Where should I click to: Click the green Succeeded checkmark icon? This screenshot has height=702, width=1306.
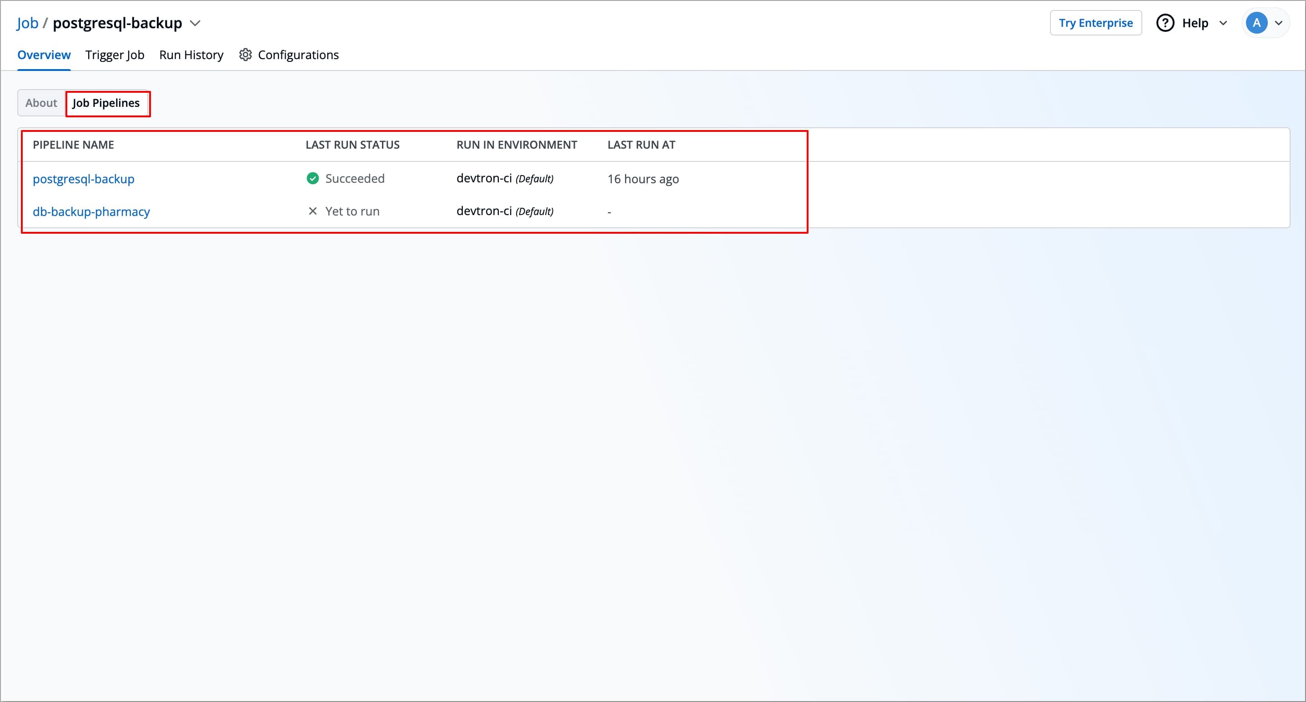pyautogui.click(x=313, y=178)
